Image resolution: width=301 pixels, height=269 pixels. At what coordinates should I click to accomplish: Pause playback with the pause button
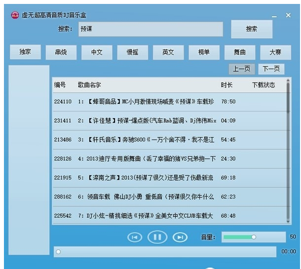click(x=157, y=237)
